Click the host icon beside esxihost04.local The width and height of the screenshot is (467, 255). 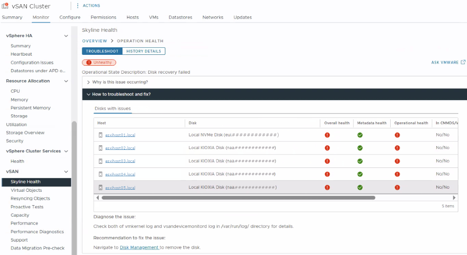(x=100, y=174)
